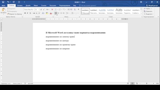Decrease paragraph indent
The height and width of the screenshot is (90, 160).
coord(68,9)
